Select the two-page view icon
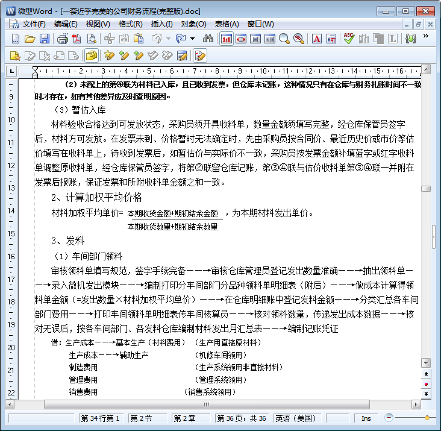Viewport: 441px width, 431px height. coord(270,39)
